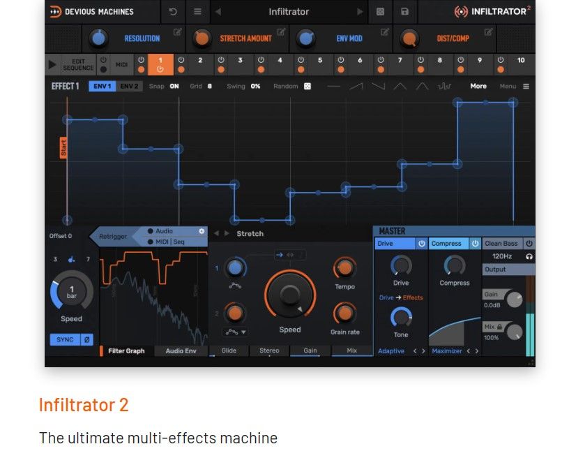The width and height of the screenshot is (569, 458).
Task: Select the forward arrow direction icon
Action: 279,255
